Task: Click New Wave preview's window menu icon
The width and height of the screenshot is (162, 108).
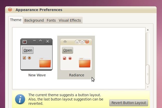Action: pos(25,42)
